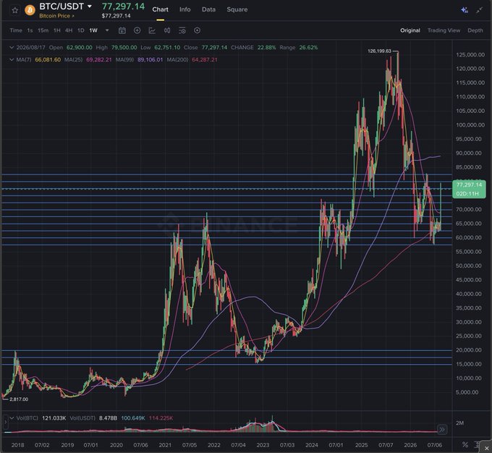Click the Vol(BTC) 121.033K value
Viewport: 492px width, 453px height.
(54, 418)
